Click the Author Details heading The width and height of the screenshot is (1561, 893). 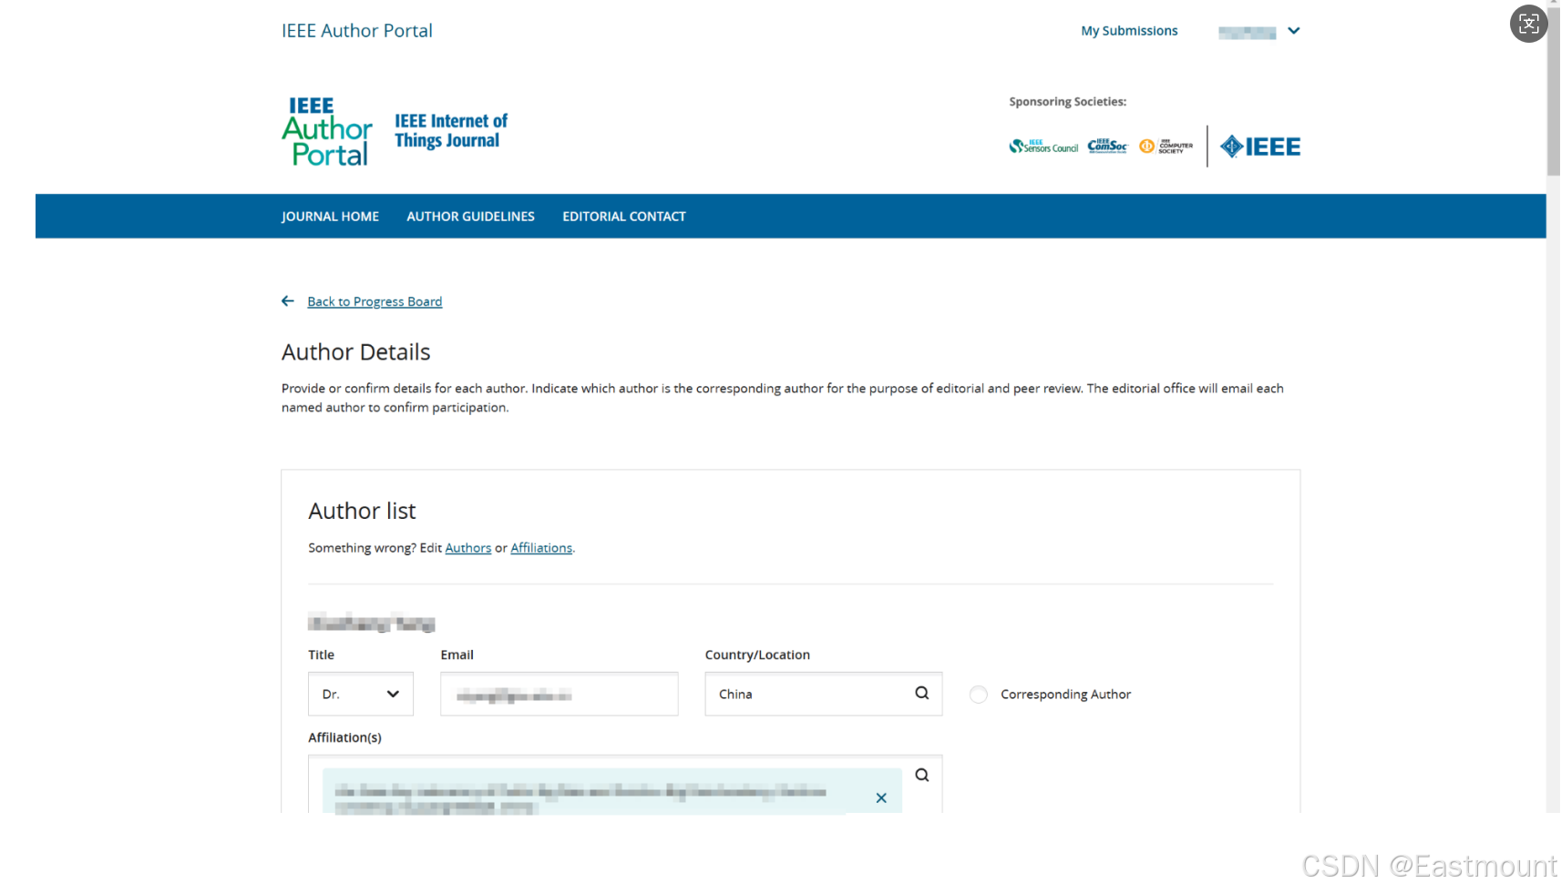356,352
